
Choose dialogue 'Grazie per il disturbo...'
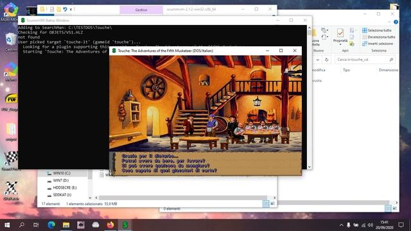150,156
